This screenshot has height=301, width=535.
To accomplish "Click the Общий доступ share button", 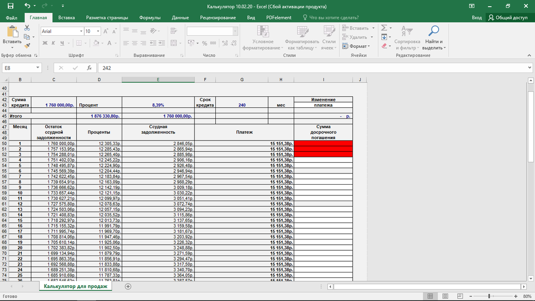I will pos(508,17).
